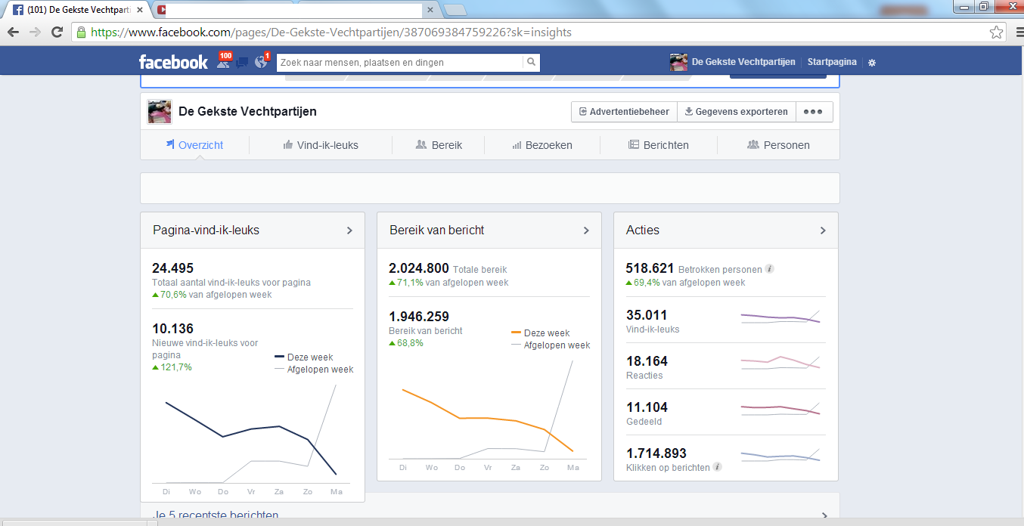The image size is (1024, 526).
Task: Click the Facebook search field
Action: 399,62
